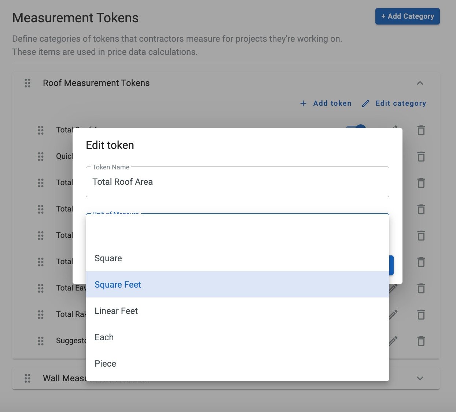Click the pencil icon on the Suggested token row
This screenshot has height=412, width=456.
pyautogui.click(x=393, y=341)
